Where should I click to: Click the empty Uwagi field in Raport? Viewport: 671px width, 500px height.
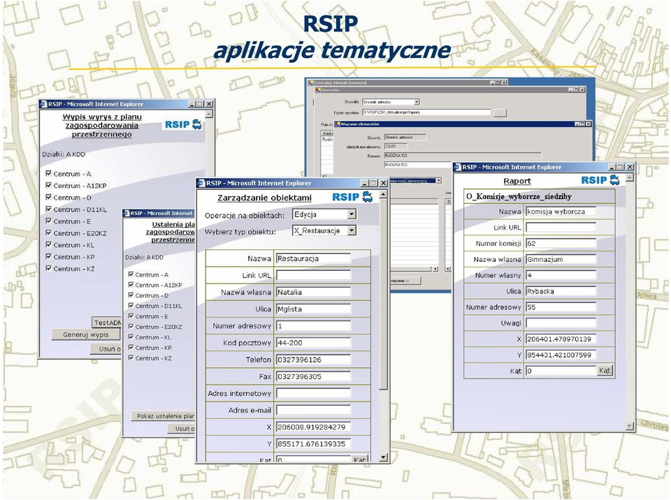pos(561,323)
